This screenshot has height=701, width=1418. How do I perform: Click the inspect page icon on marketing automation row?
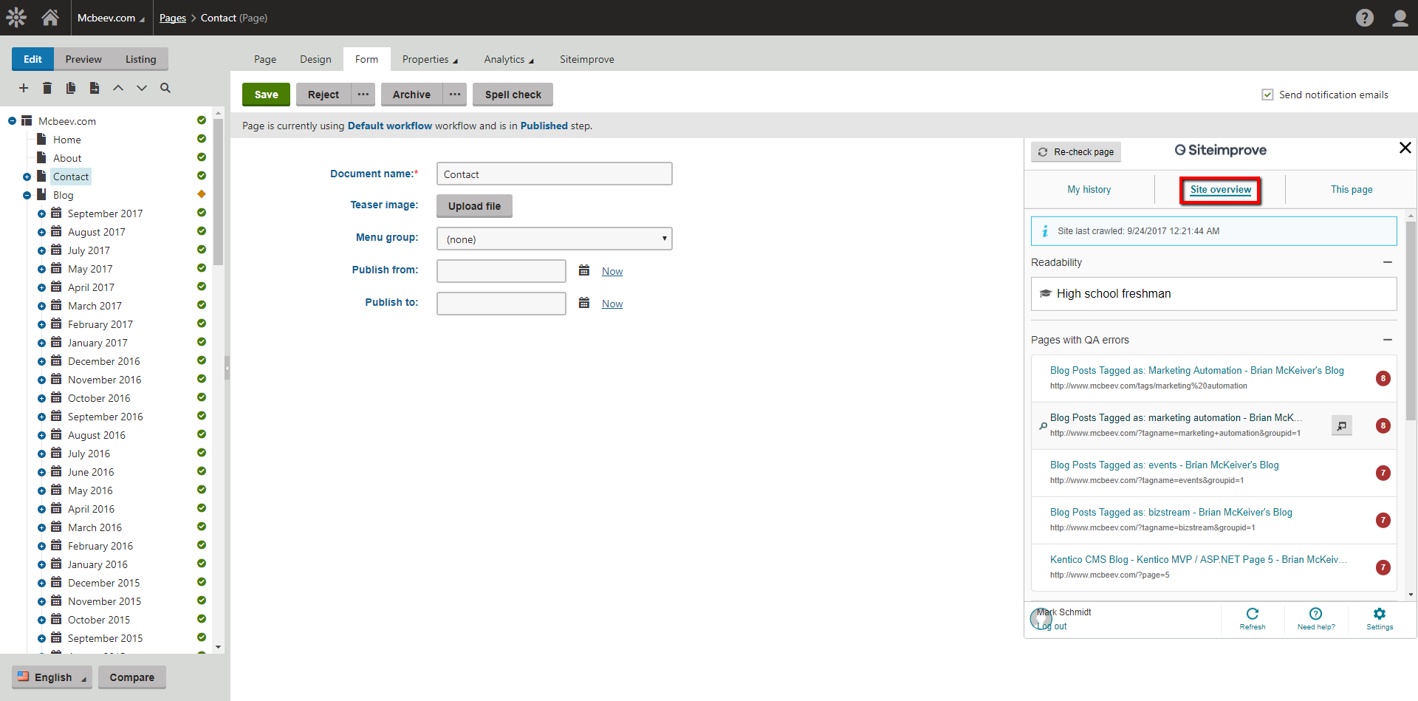[x=1342, y=425]
